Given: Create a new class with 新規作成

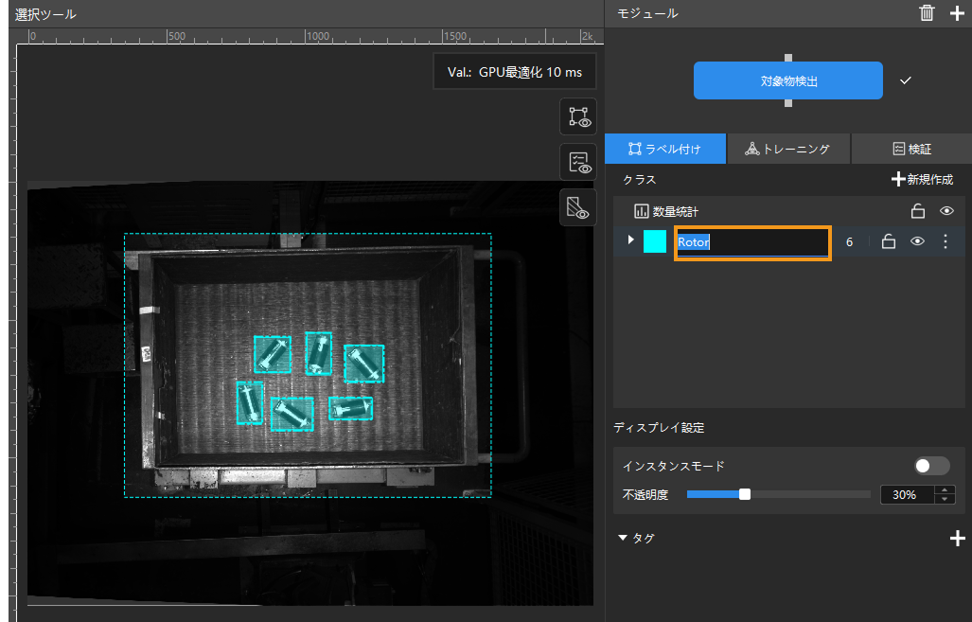Looking at the screenshot, I should 923,179.
